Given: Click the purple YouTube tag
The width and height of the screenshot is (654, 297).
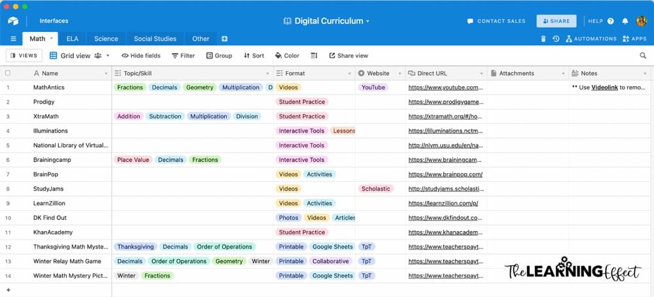Looking at the screenshot, I should tap(373, 87).
